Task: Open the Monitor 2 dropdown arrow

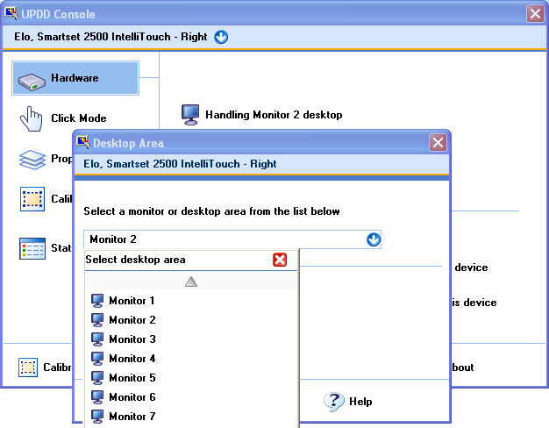Action: [374, 239]
